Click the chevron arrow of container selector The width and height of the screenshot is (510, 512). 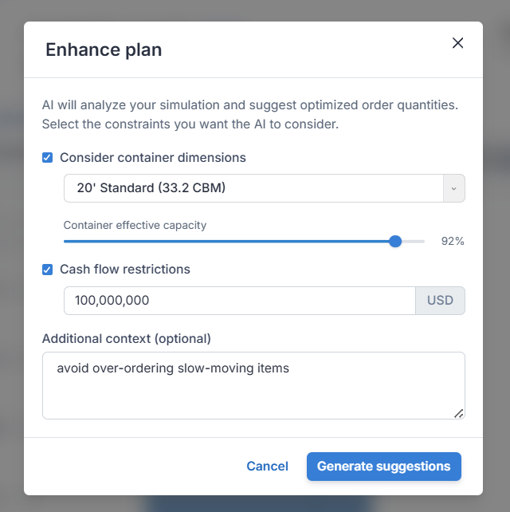click(x=454, y=188)
